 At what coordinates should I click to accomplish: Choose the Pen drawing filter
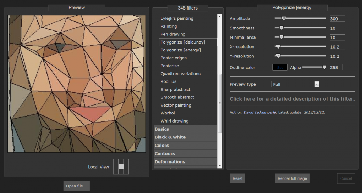(x=173, y=34)
